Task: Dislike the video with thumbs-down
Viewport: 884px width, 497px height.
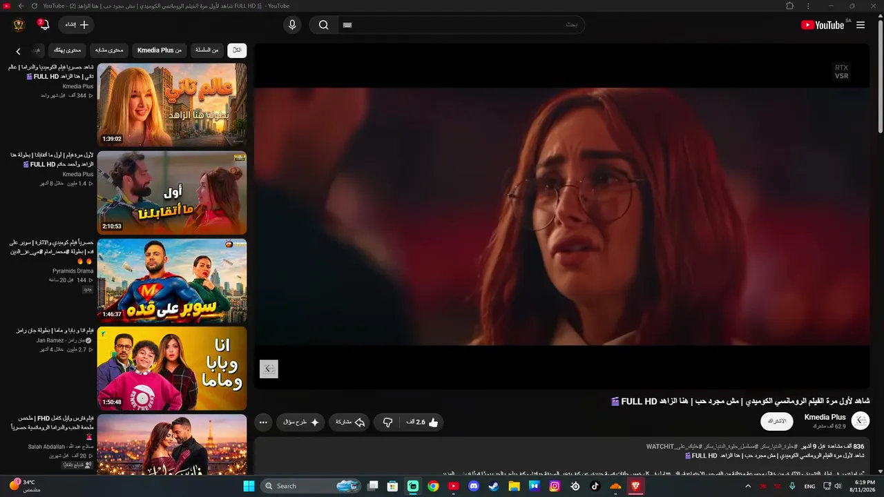Action: (x=387, y=422)
